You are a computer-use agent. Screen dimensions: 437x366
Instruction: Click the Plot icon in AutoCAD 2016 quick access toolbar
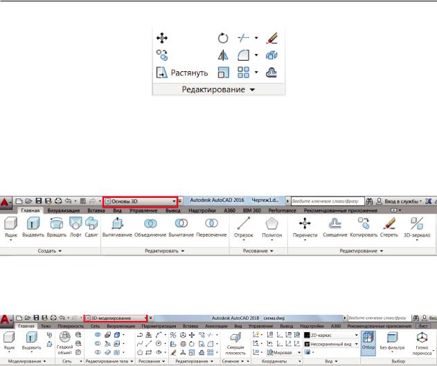coord(58,201)
